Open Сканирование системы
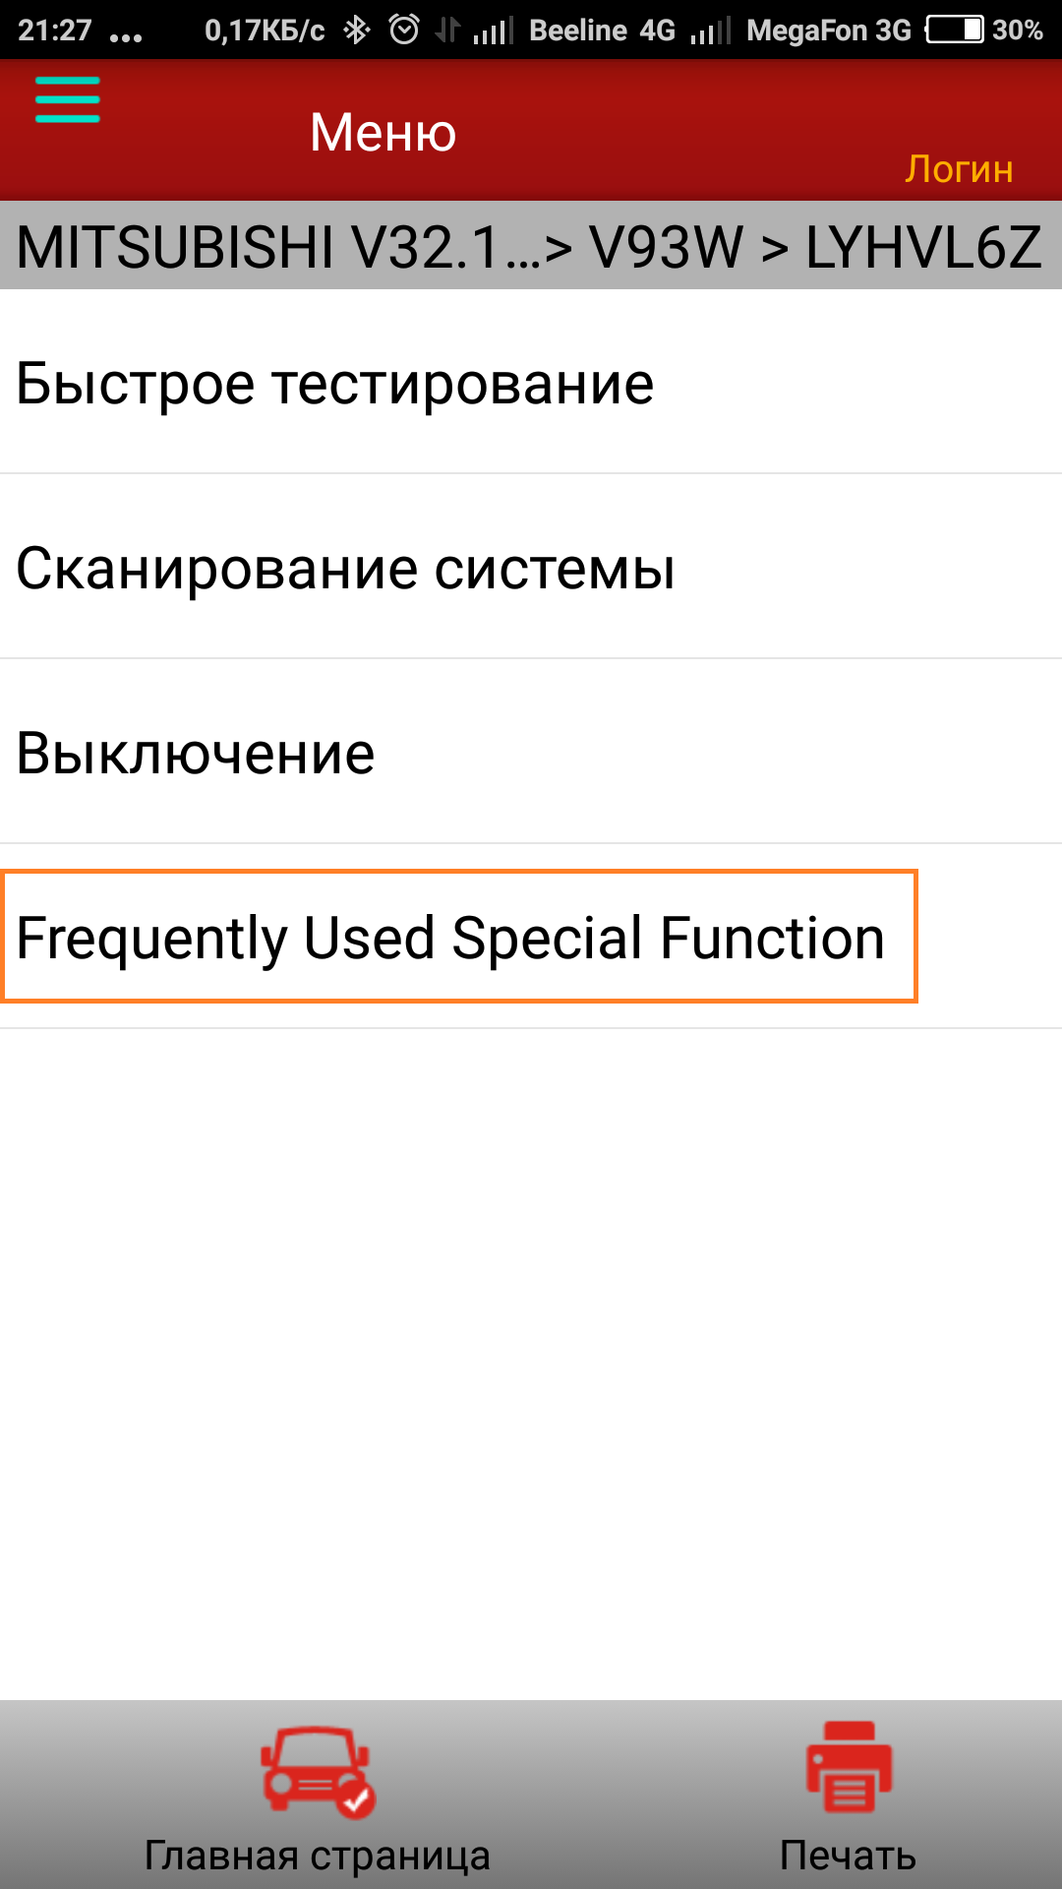Image resolution: width=1062 pixels, height=1889 pixels. pyautogui.click(x=345, y=568)
